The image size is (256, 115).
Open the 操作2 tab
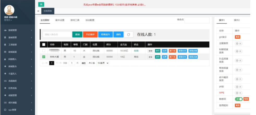[236, 20]
